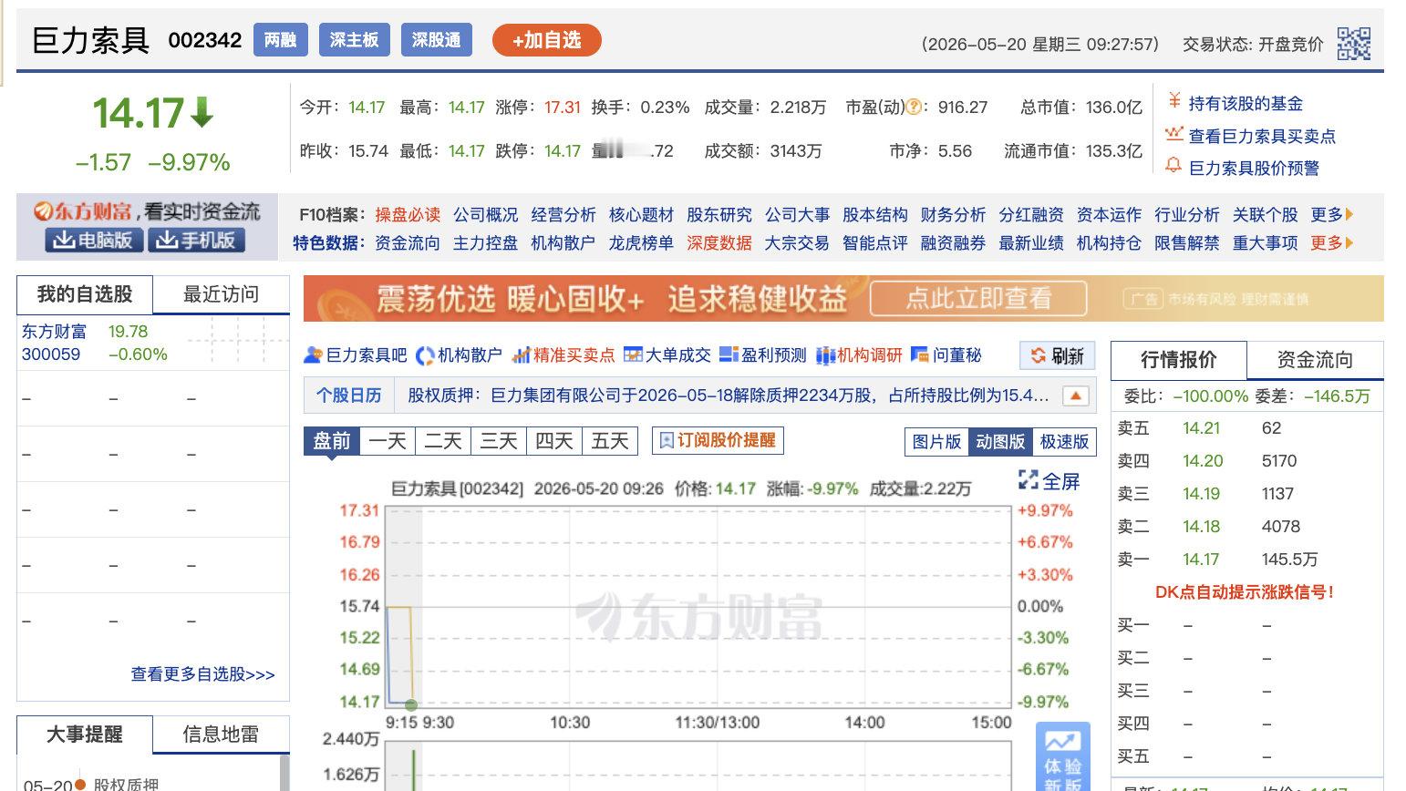This screenshot has width=1406, height=791.
Task: Switch chart to 动图版 mode
Action: coord(1000,442)
